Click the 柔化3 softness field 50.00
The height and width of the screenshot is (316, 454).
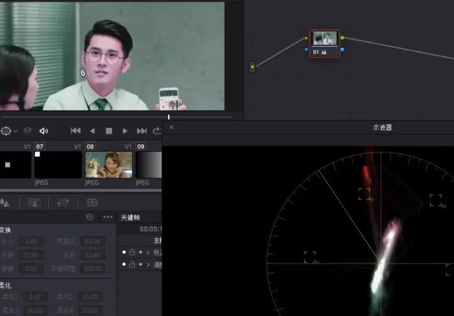[35, 311]
